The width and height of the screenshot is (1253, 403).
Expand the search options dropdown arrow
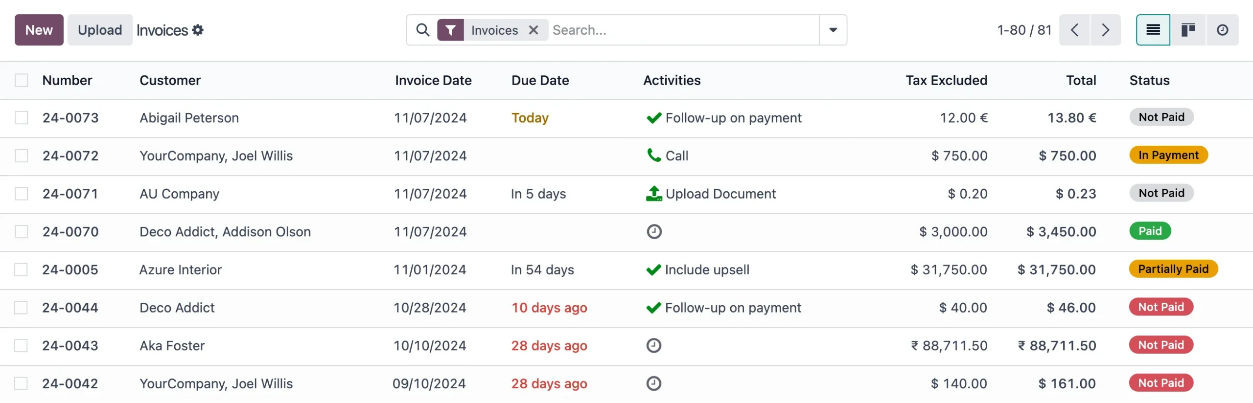(x=833, y=30)
